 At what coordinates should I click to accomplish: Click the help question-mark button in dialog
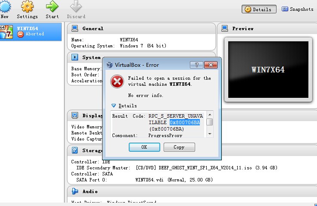pyautogui.click(x=196, y=65)
